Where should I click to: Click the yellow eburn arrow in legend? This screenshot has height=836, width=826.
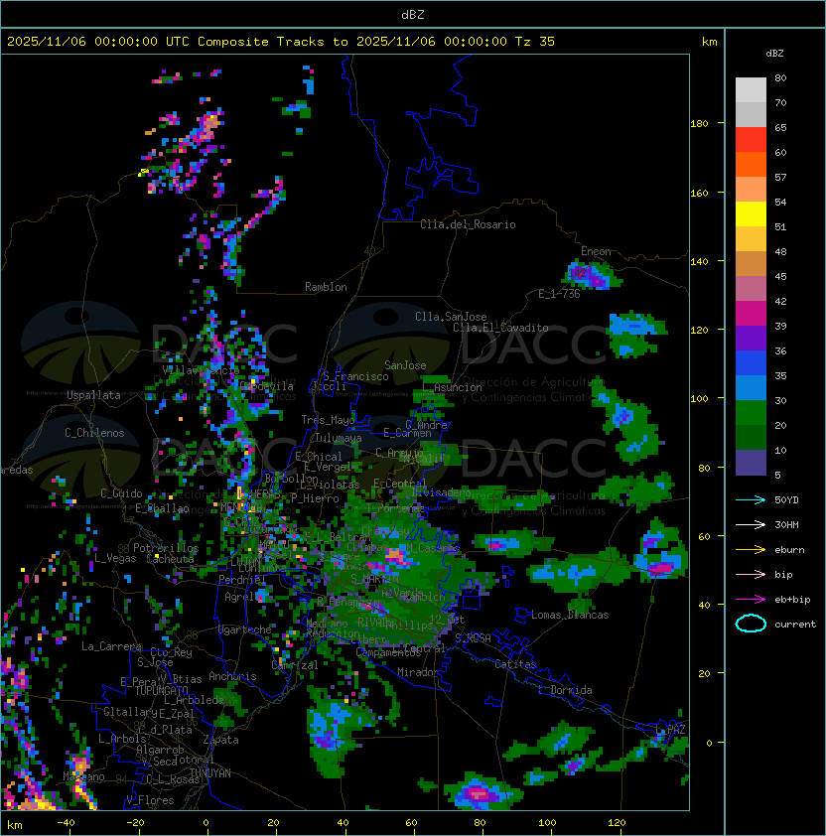click(x=751, y=550)
